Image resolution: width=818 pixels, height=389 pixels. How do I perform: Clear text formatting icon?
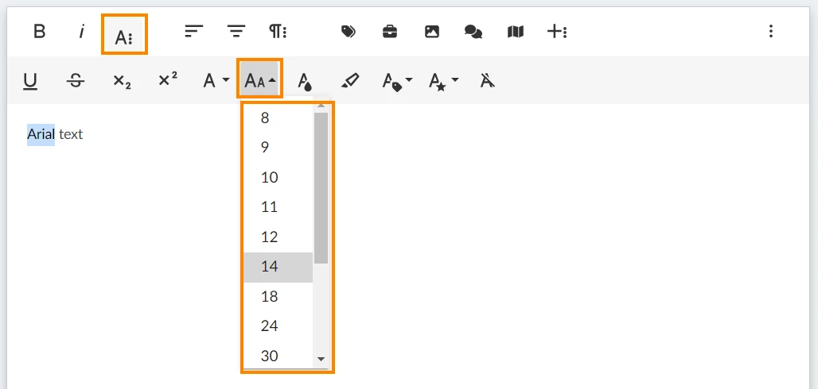(487, 81)
